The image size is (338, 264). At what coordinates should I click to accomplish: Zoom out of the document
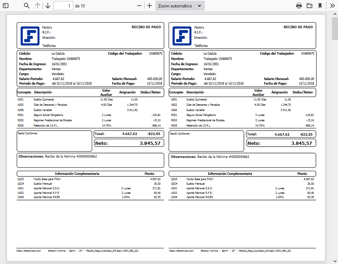[x=139, y=6]
